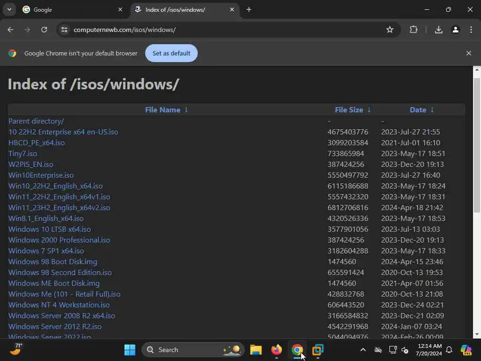Open the Copilot preview icon
The image size is (481, 361).
coord(466,350)
